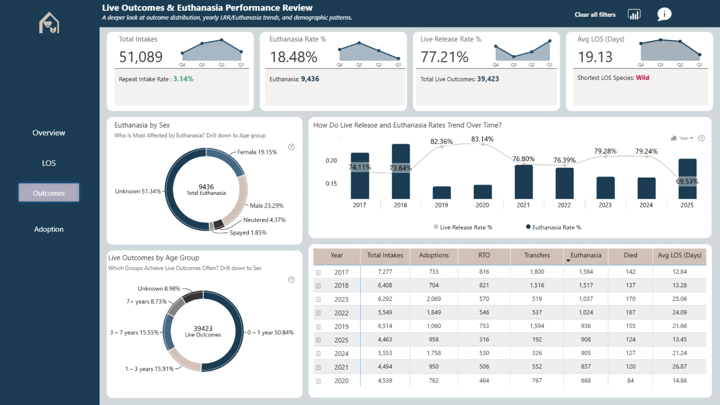Expand the 2024 table row

[318, 354]
